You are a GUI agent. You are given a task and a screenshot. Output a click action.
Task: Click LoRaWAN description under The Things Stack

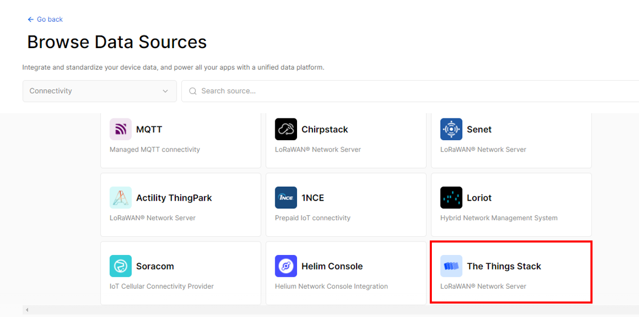click(x=484, y=286)
